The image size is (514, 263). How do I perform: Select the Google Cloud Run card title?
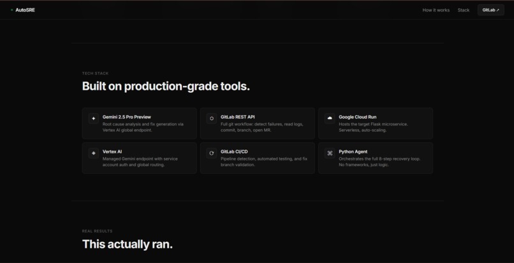point(358,117)
